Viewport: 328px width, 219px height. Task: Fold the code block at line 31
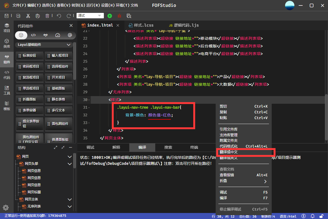click(x=89, y=107)
